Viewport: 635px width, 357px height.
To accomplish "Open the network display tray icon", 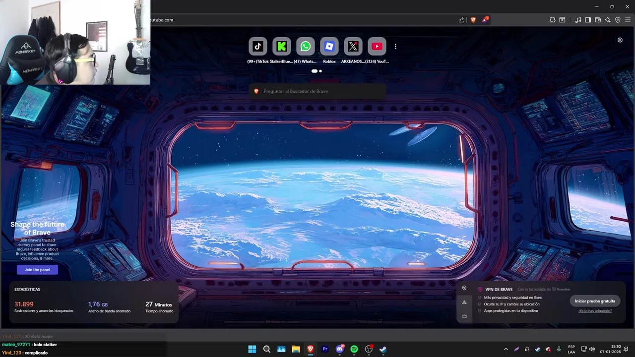I will coord(584,349).
